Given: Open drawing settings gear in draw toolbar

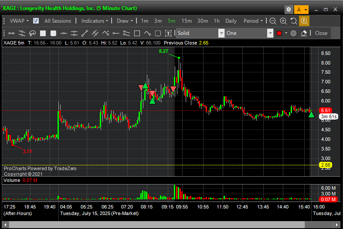Looking at the screenshot, I should (293, 33).
